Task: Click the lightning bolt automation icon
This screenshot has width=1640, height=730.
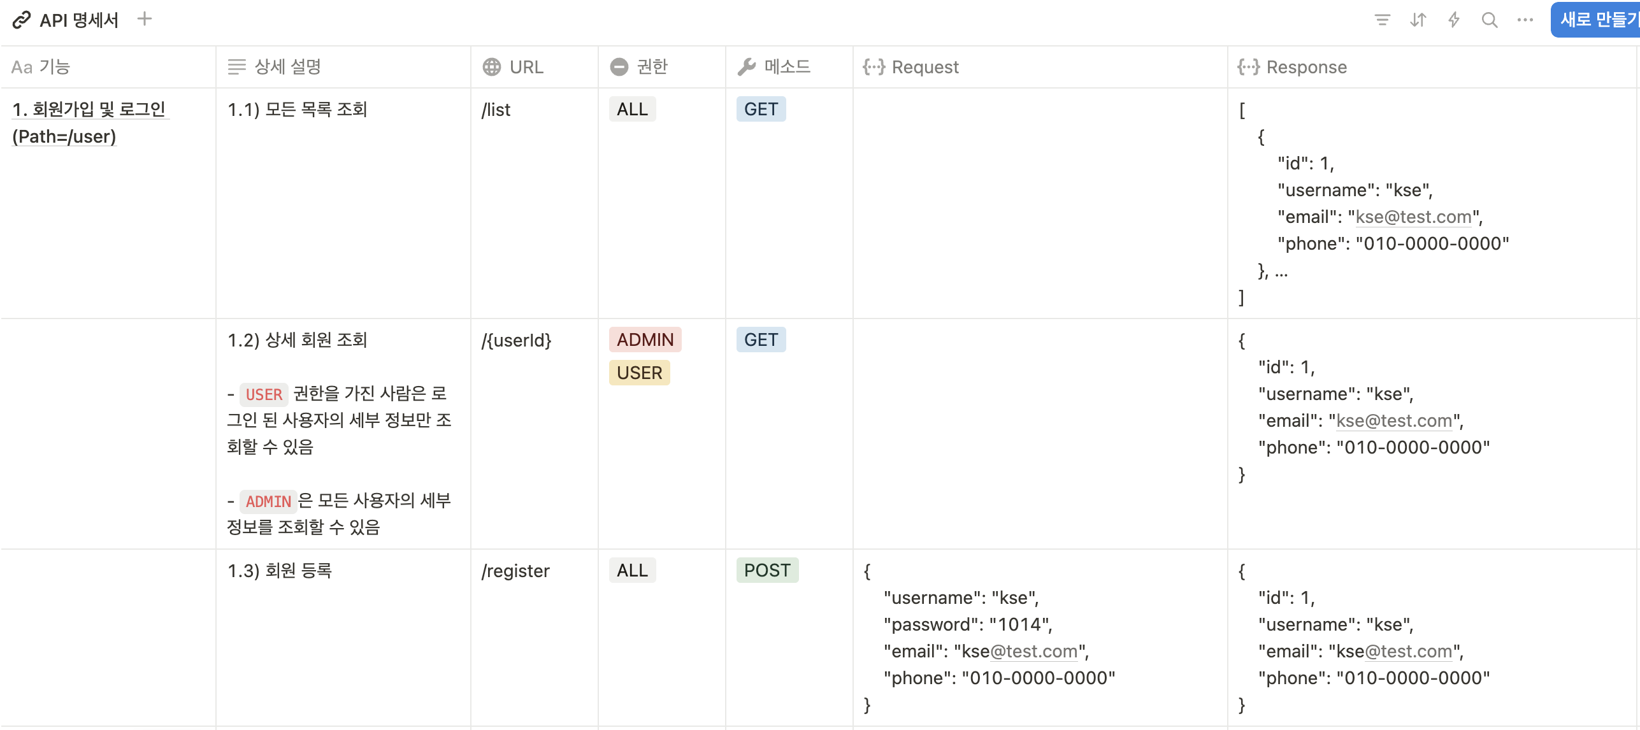Action: [x=1453, y=20]
